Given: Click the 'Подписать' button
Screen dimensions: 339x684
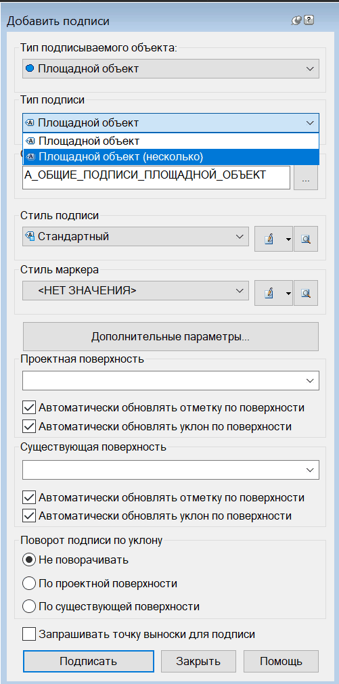Looking at the screenshot, I should pyautogui.click(x=88, y=661).
